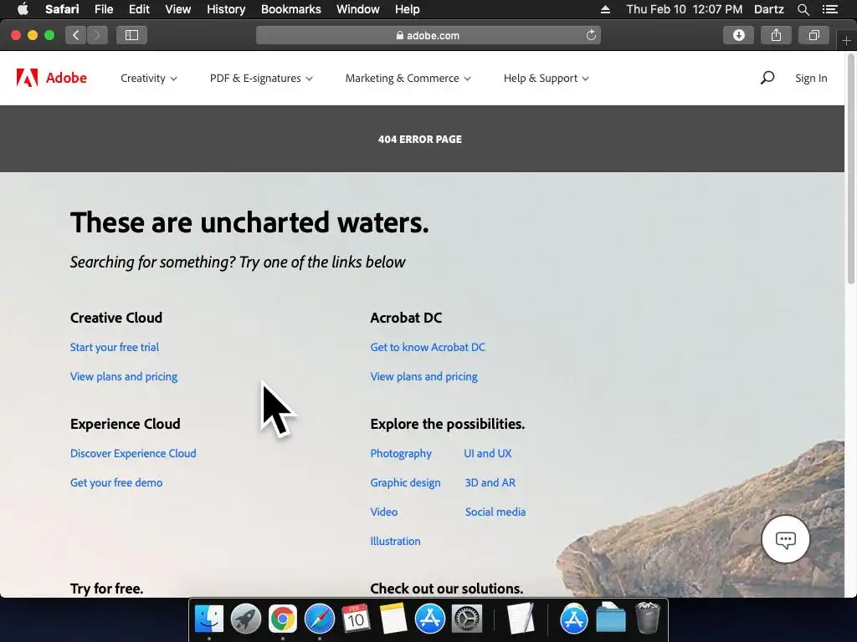Click Get to know Acrobat DC

pyautogui.click(x=428, y=347)
